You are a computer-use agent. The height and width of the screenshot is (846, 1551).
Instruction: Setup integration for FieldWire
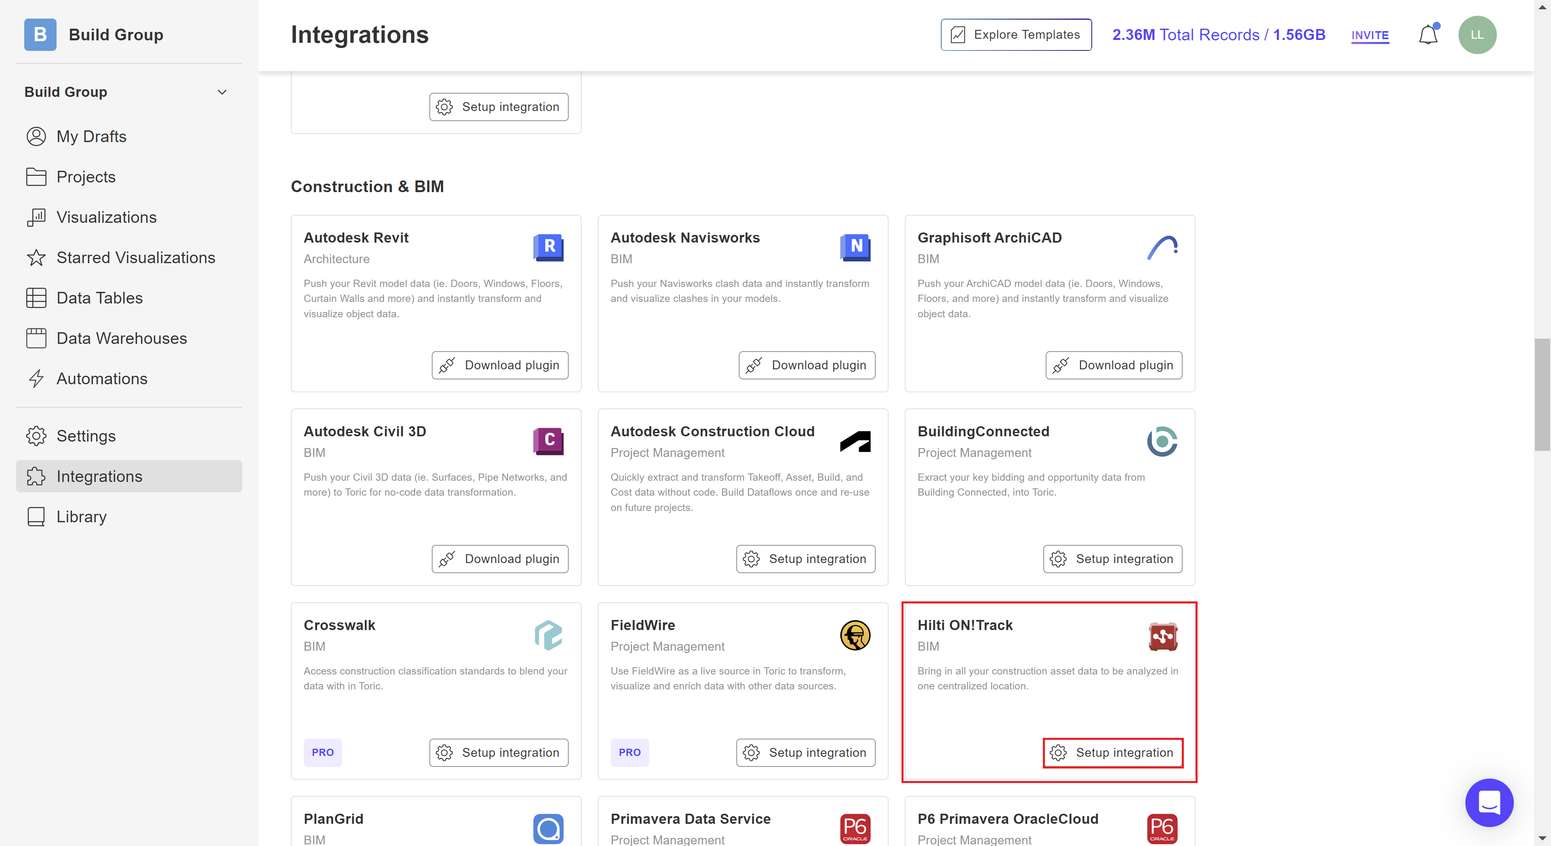pos(806,753)
